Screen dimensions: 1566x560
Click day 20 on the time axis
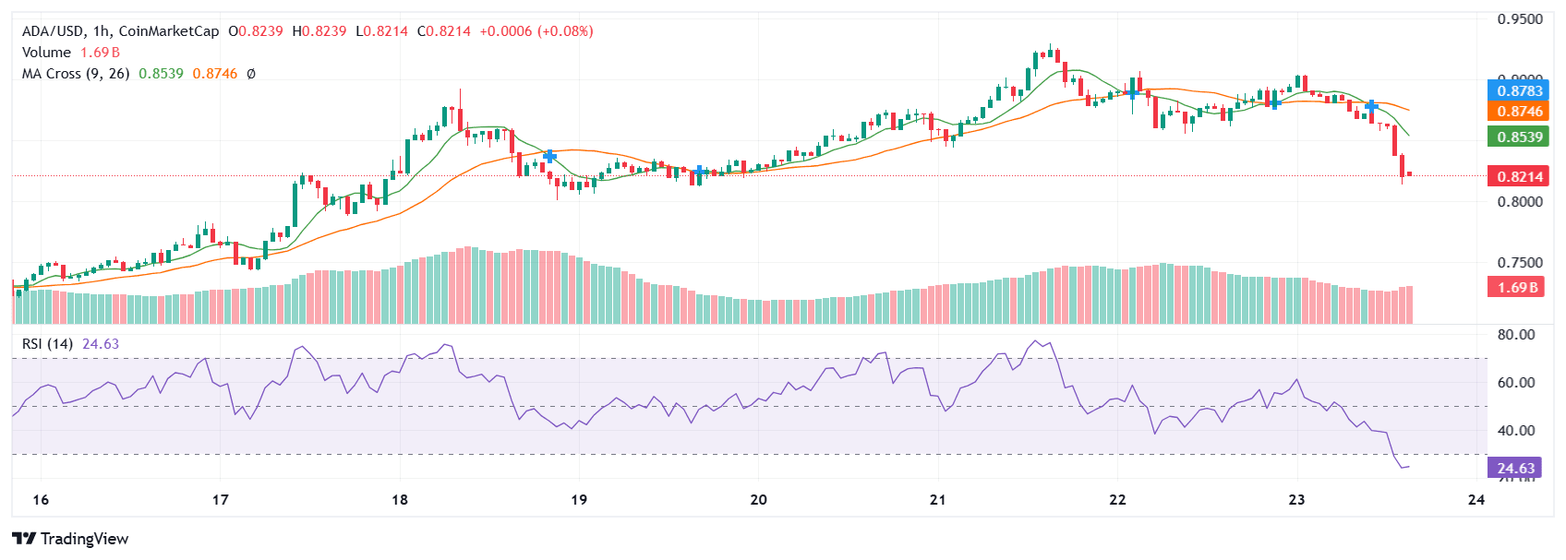[758, 500]
